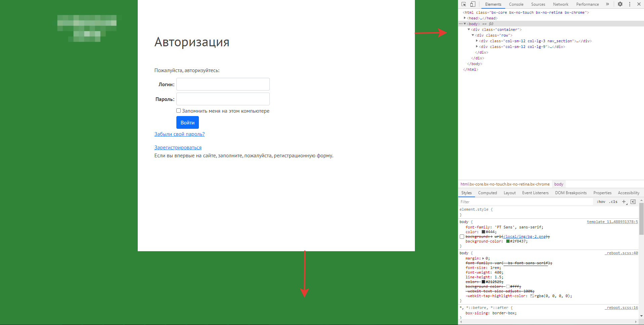644x325 pixels.
Task: Click the ellipsis before the body node
Action: (x=461, y=24)
